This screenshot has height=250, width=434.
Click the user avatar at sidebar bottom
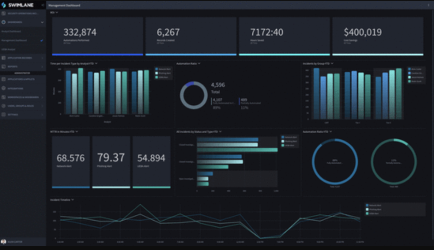click(x=3, y=242)
